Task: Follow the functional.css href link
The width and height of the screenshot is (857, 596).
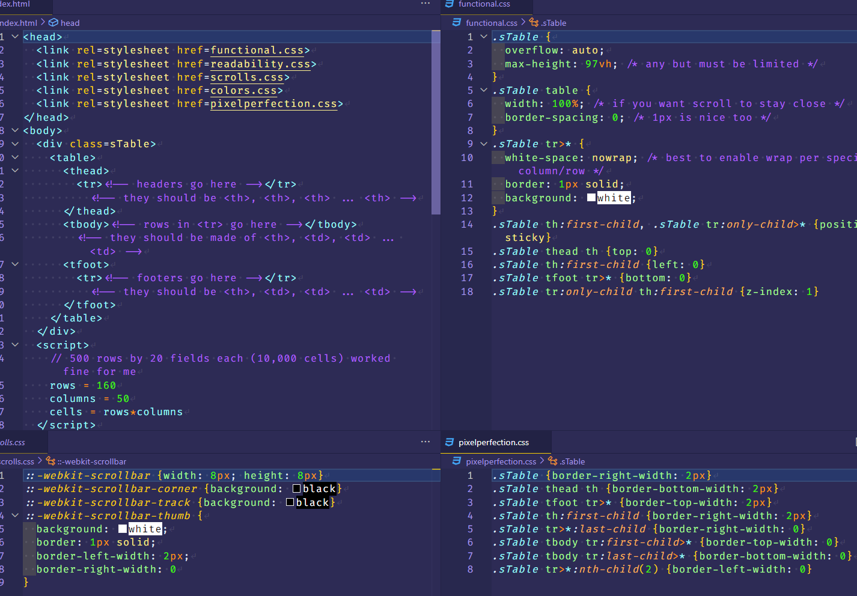Action: (257, 50)
